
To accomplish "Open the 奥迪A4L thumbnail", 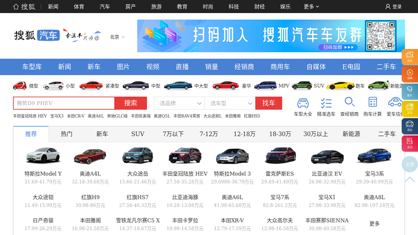I will point(90,156).
